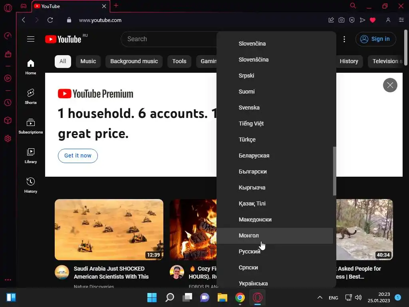Image resolution: width=409 pixels, height=307 pixels.
Task: Open the ad blocker shield icon
Action: [352, 20]
